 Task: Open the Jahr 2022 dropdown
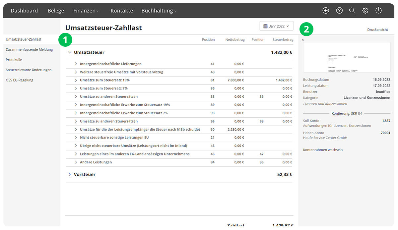coord(277,26)
